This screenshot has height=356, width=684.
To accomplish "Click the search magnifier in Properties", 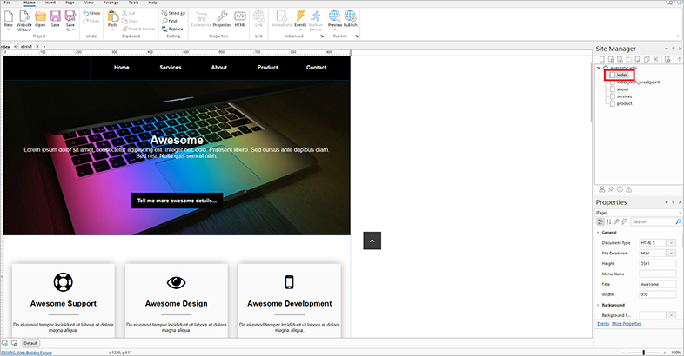I will click(x=678, y=222).
